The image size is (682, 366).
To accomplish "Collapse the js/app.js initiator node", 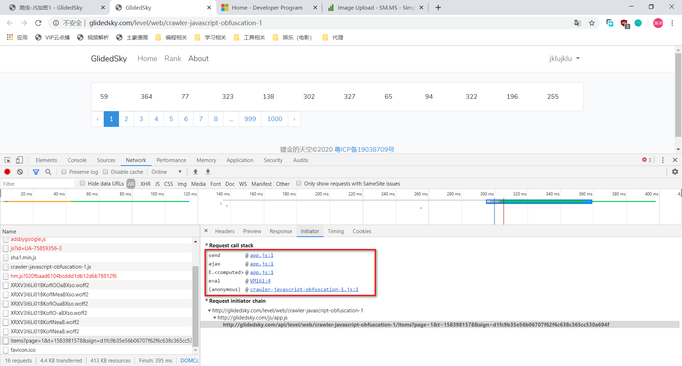I will click(215, 318).
